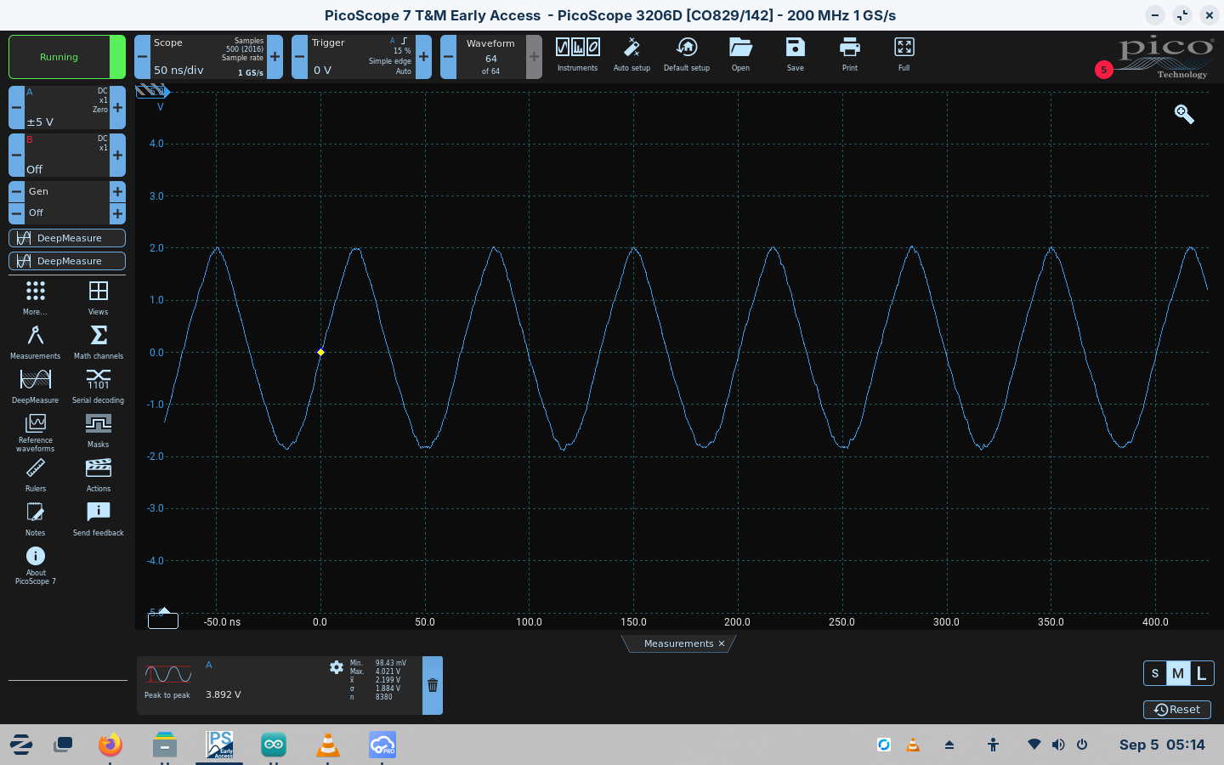Open the Peak to peak measurement settings gear
The width and height of the screenshot is (1224, 765).
(x=337, y=667)
